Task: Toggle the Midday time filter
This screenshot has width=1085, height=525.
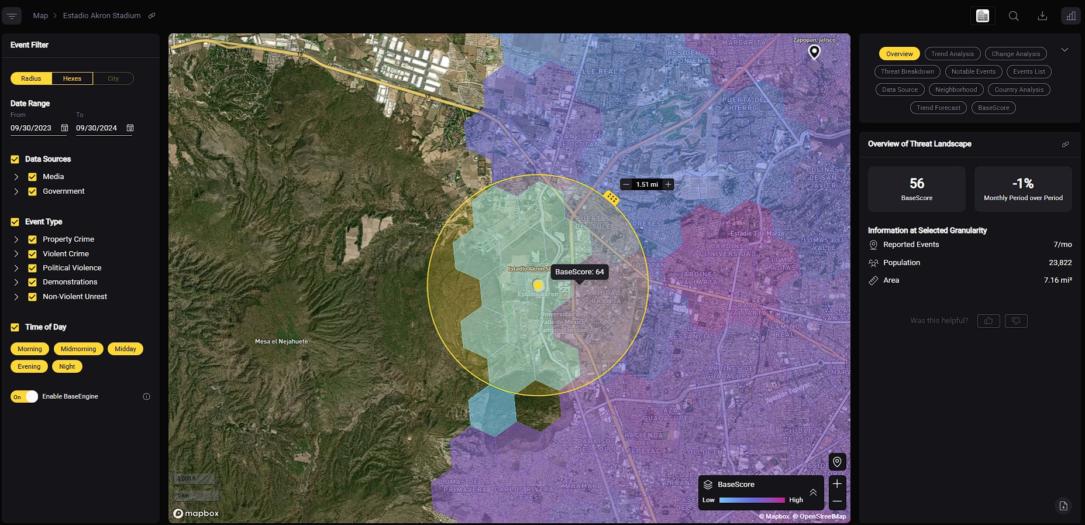Action: coord(125,349)
